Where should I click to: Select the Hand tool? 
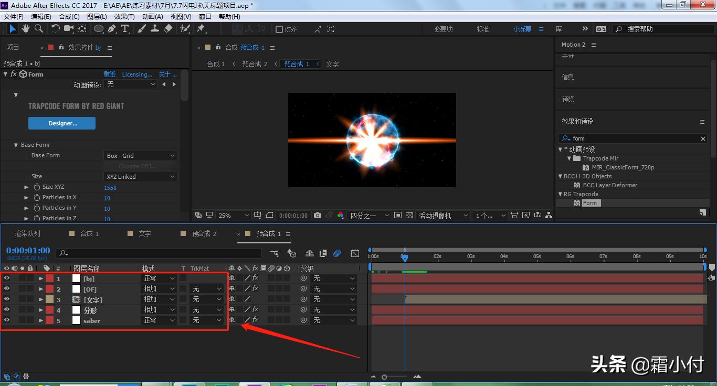click(x=25, y=29)
